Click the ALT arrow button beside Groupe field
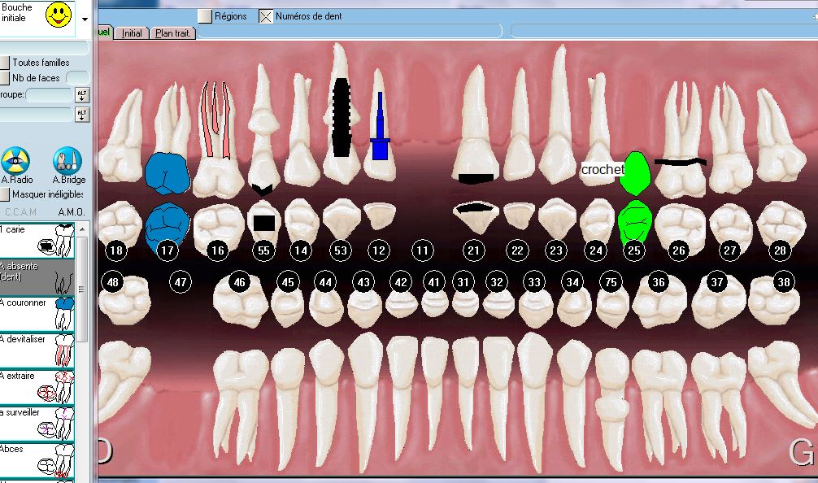Viewport: 818px width, 483px height. tap(81, 95)
